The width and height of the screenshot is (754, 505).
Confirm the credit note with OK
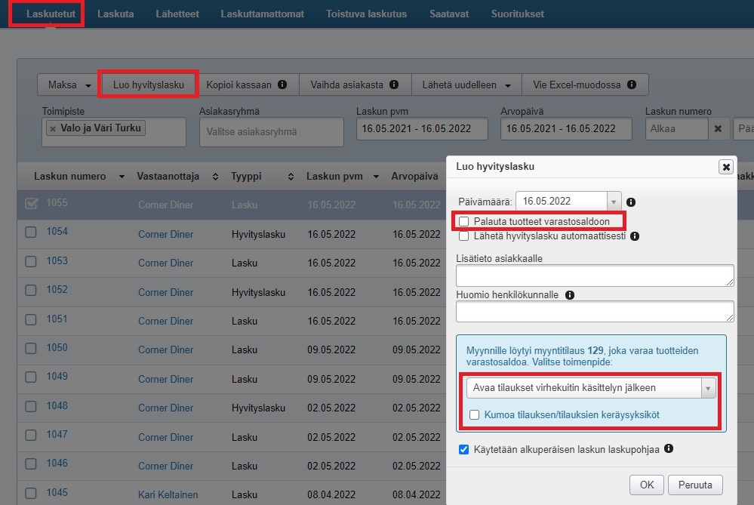coord(646,485)
